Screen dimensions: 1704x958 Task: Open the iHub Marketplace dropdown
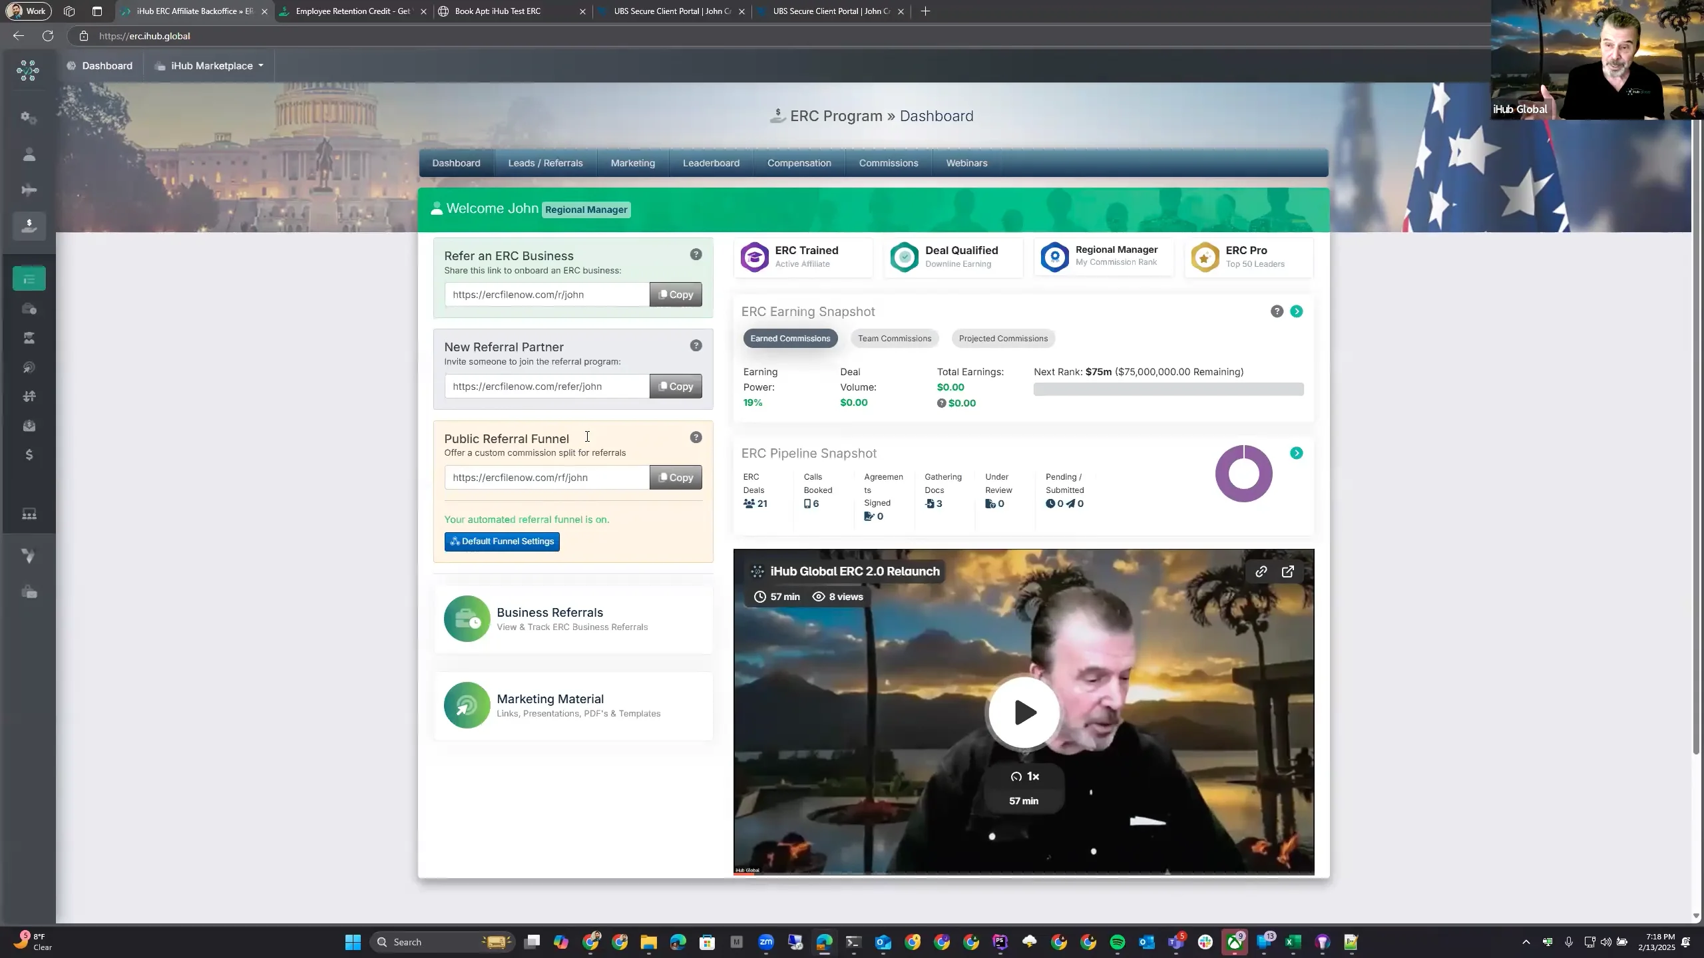pyautogui.click(x=209, y=65)
